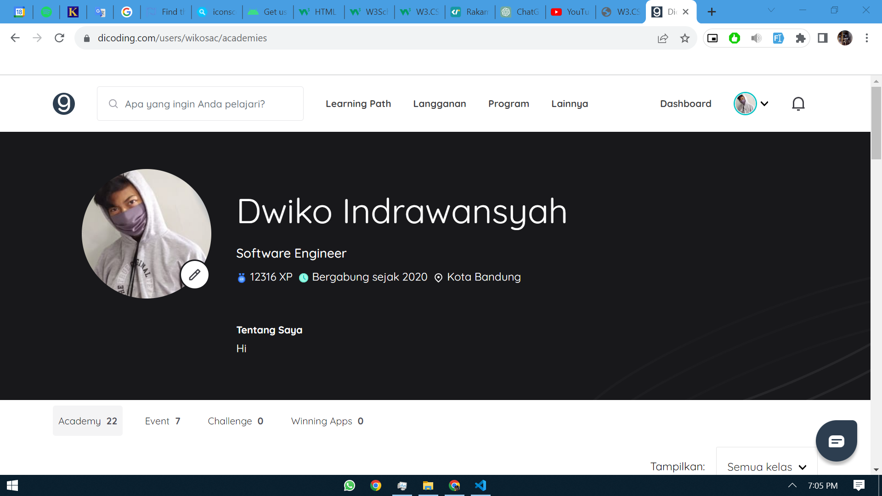Screen dimensions: 882x496
Task: Go to the Dashboard
Action: [685, 103]
